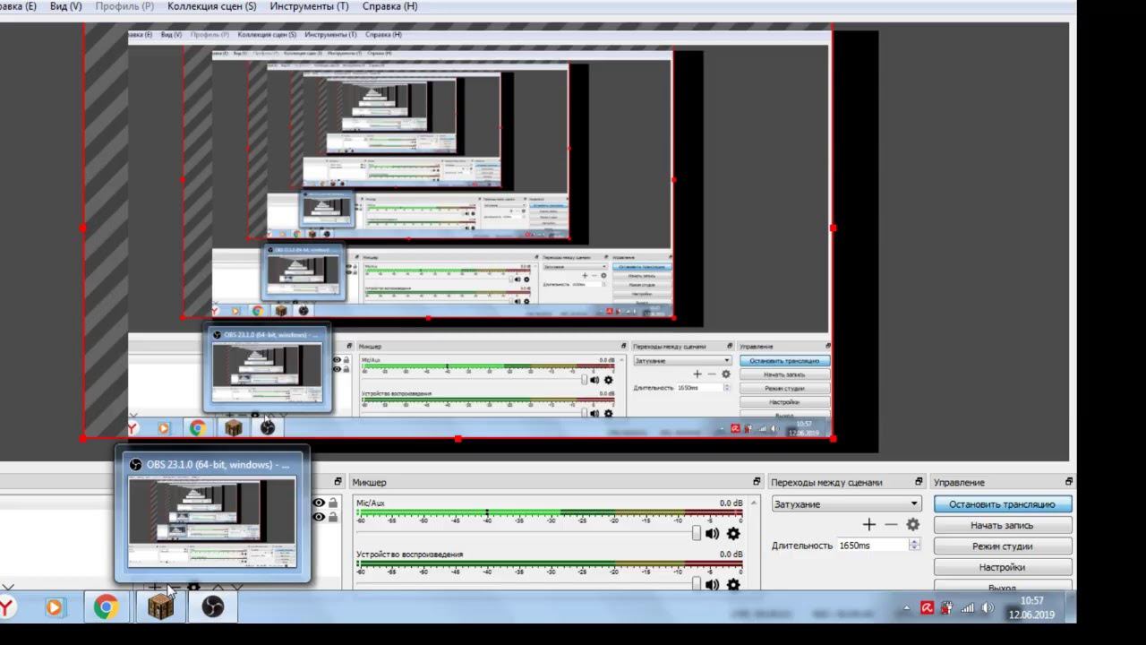This screenshot has height=645, width=1146.
Task: Open the Профиль (P) menu
Action: click(x=124, y=6)
